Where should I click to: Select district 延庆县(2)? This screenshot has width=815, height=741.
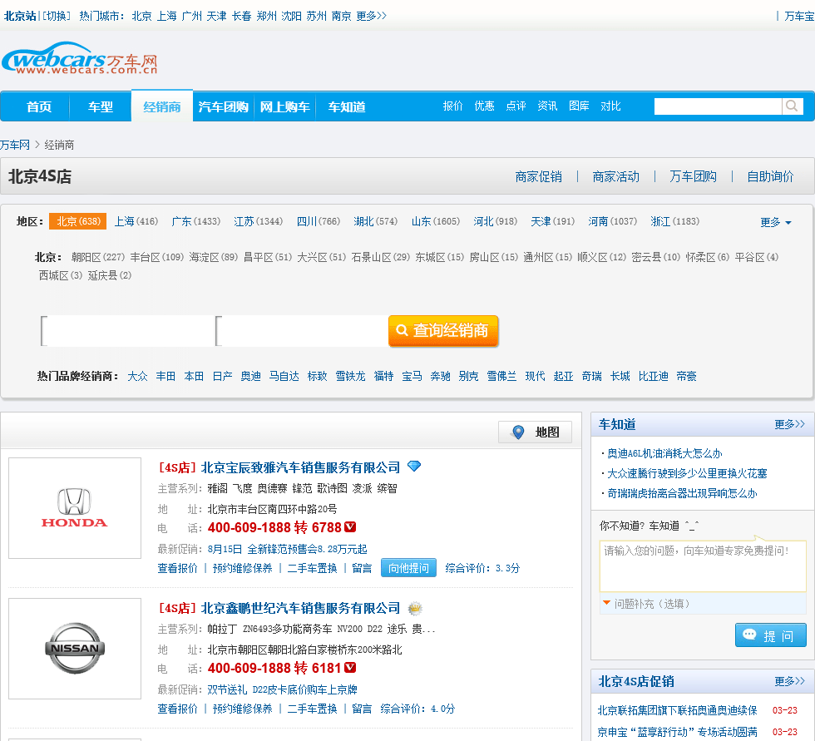coord(110,275)
